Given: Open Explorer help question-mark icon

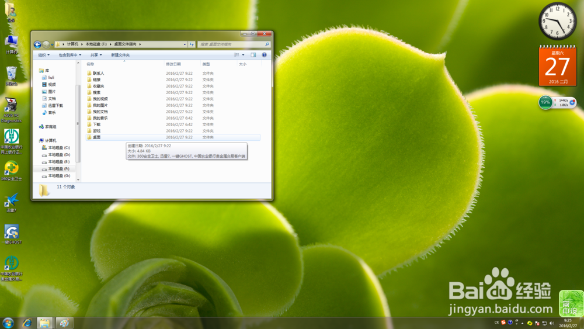Looking at the screenshot, I should (264, 55).
